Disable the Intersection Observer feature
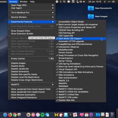The height and width of the screenshot is (118, 118). [x=81, y=47]
